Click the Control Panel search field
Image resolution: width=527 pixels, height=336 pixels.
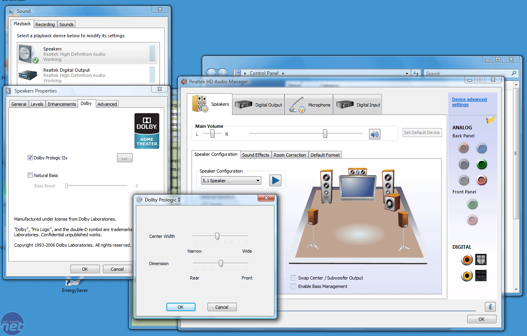pos(471,73)
